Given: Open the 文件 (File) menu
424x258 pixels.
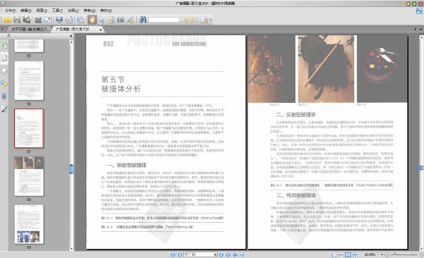Looking at the screenshot, I should click(11, 11).
